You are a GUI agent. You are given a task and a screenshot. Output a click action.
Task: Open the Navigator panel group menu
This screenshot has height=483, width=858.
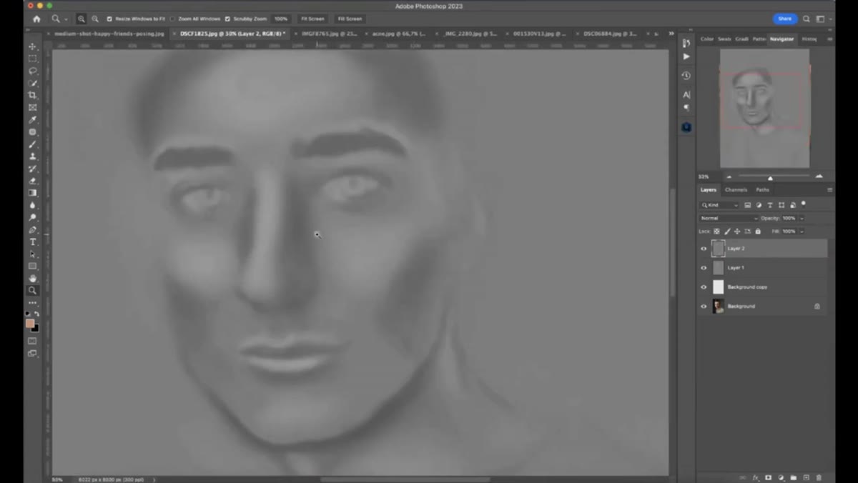click(829, 39)
